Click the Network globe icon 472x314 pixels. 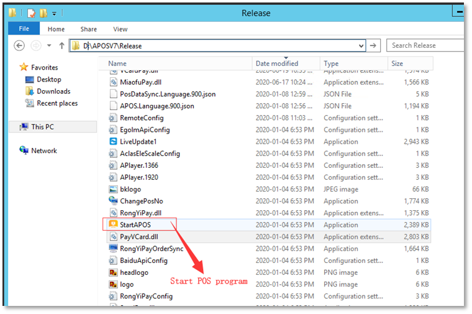coord(24,150)
